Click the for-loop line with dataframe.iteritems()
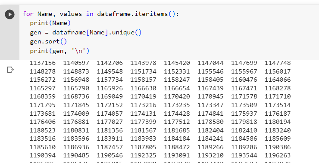This screenshot has width=319, height=163. point(100,14)
